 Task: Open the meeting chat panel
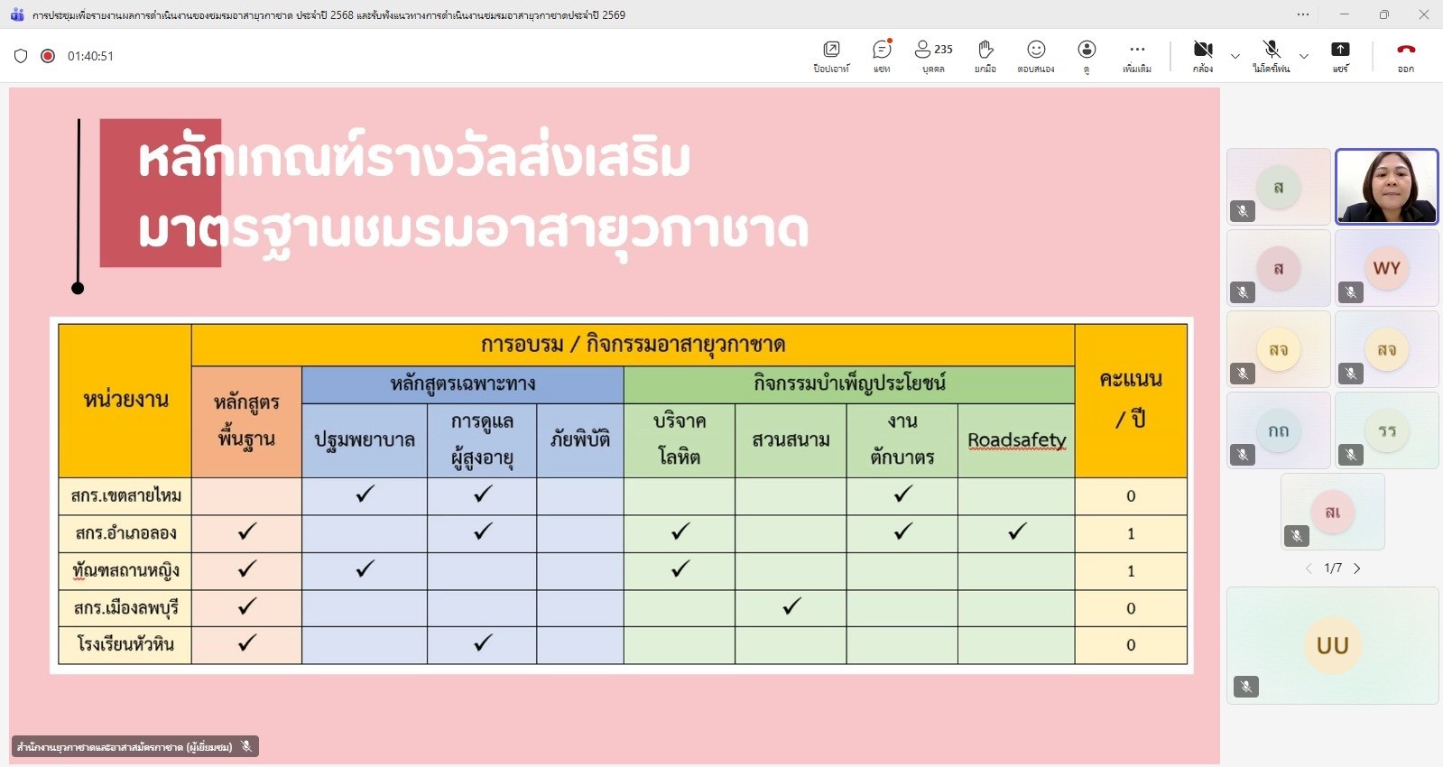coord(882,55)
